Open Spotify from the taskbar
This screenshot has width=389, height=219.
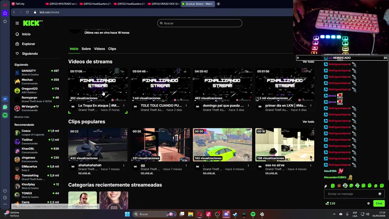click(x=253, y=214)
